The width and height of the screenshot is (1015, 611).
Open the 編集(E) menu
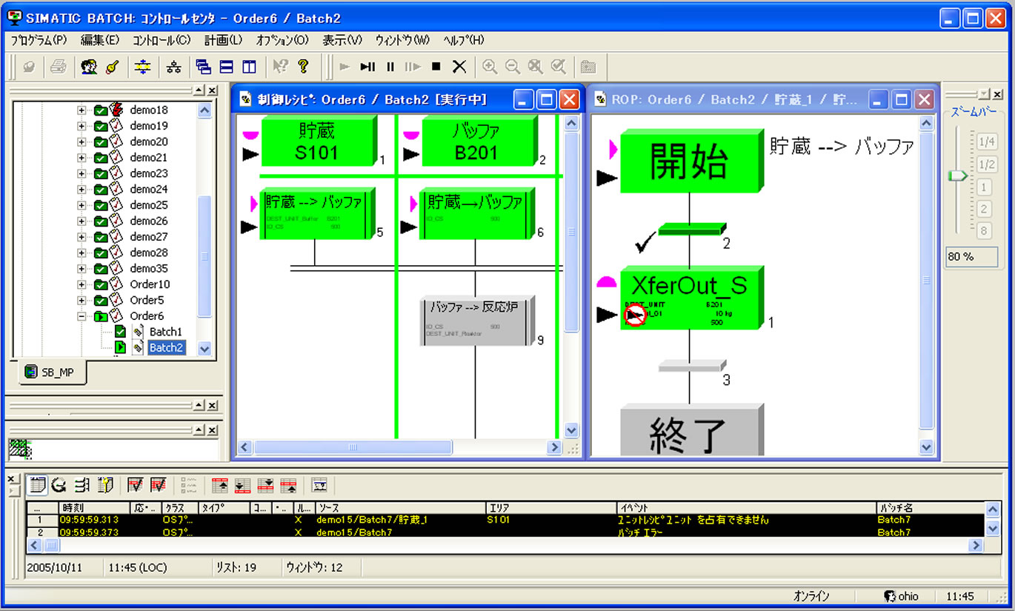tap(100, 40)
